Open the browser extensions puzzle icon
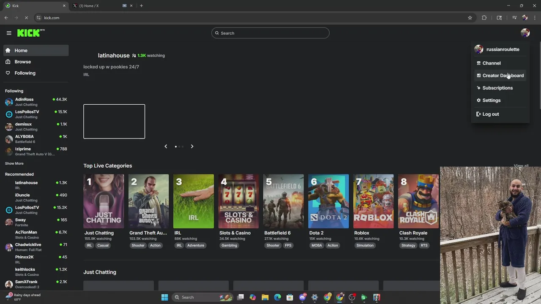The width and height of the screenshot is (541, 304). coord(484,18)
